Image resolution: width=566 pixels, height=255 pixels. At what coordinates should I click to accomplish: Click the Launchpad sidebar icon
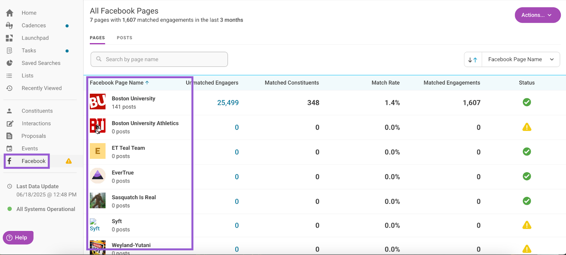tap(10, 38)
